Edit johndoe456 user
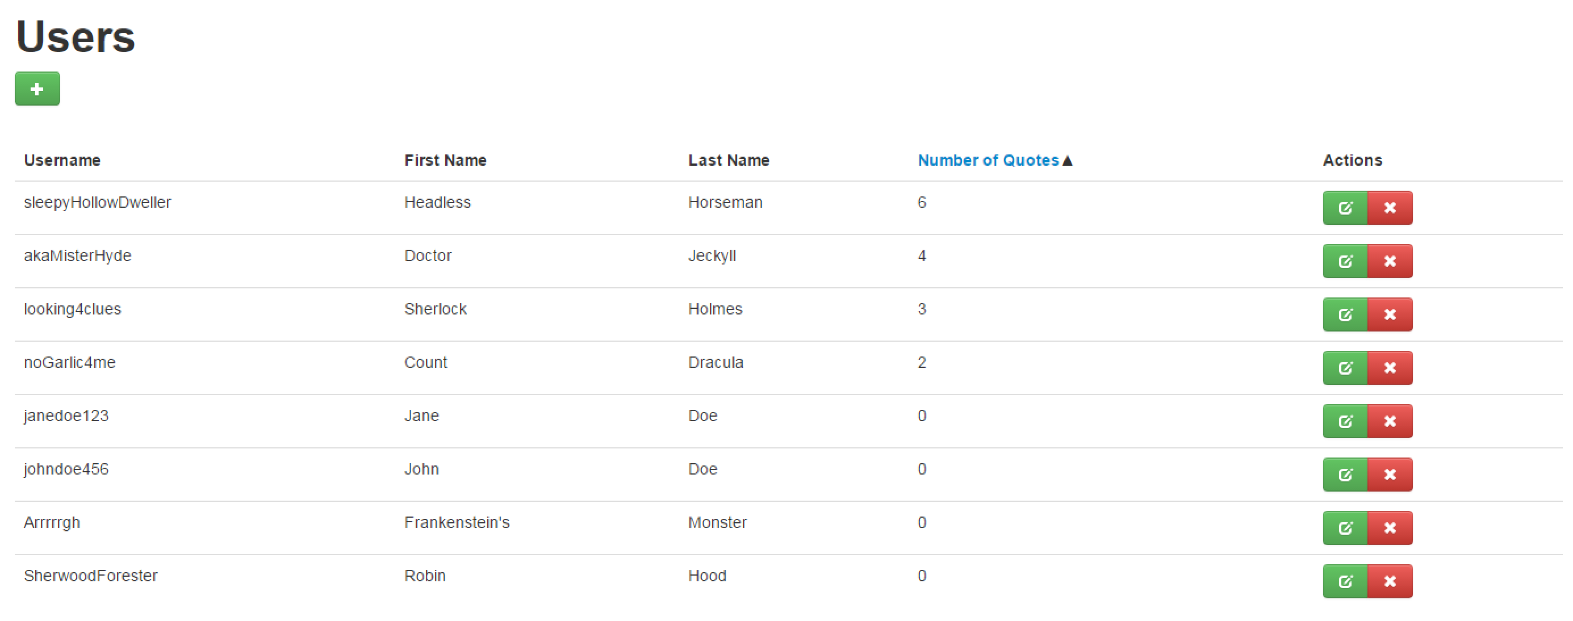Viewport: 1573px width, 621px height. click(x=1345, y=475)
